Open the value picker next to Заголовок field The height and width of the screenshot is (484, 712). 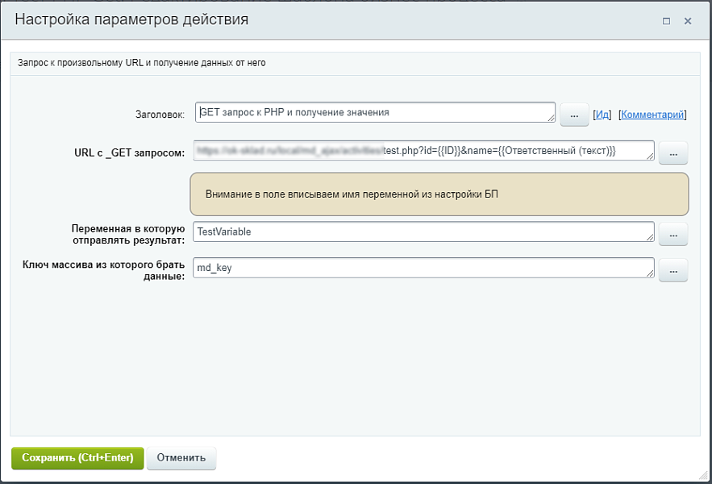point(573,114)
